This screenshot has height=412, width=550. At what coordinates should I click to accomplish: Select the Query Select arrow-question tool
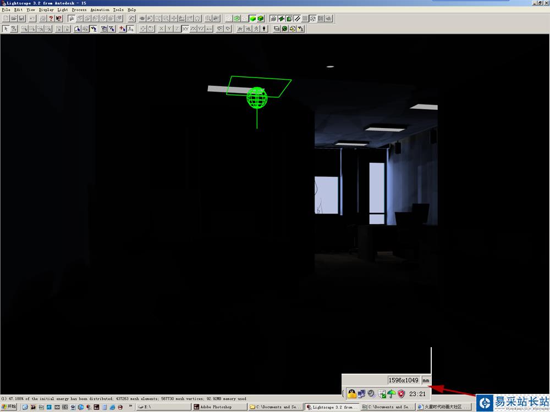[x=14, y=29]
